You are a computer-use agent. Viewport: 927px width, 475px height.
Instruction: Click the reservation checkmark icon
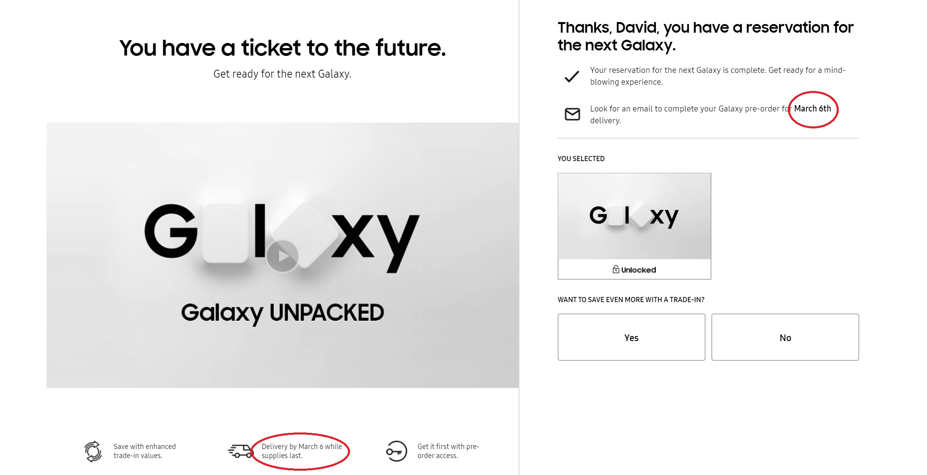click(x=572, y=76)
